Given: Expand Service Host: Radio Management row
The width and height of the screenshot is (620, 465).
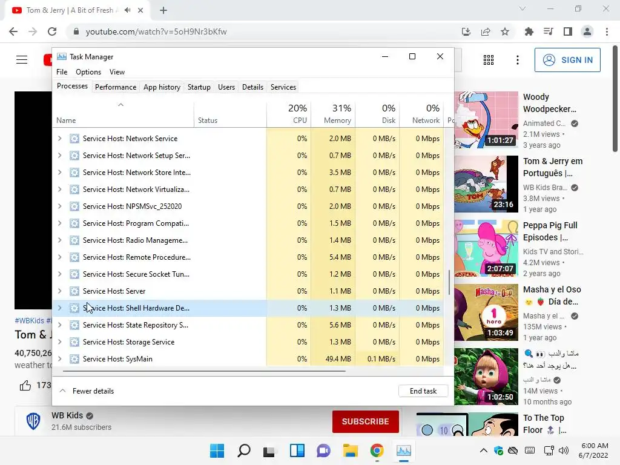Looking at the screenshot, I should [60, 240].
